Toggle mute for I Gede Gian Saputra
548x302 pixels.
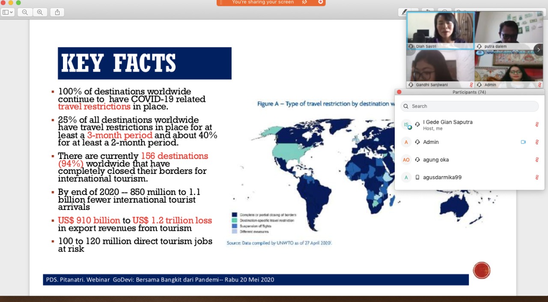[x=537, y=125]
